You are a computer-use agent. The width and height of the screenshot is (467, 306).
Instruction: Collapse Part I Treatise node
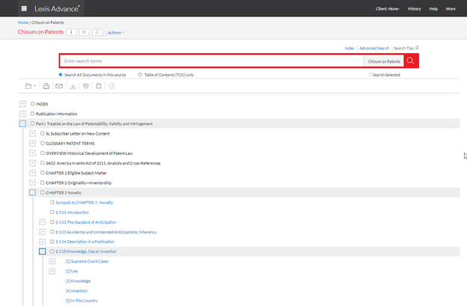pos(22,123)
